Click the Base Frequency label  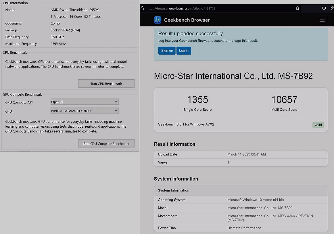(17, 37)
